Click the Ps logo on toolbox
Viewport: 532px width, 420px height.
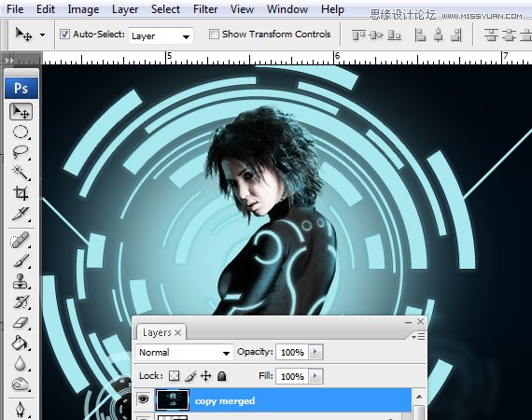21,88
